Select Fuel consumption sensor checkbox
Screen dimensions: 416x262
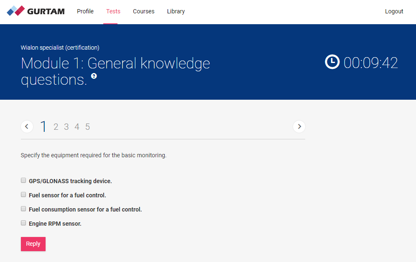coord(23,209)
